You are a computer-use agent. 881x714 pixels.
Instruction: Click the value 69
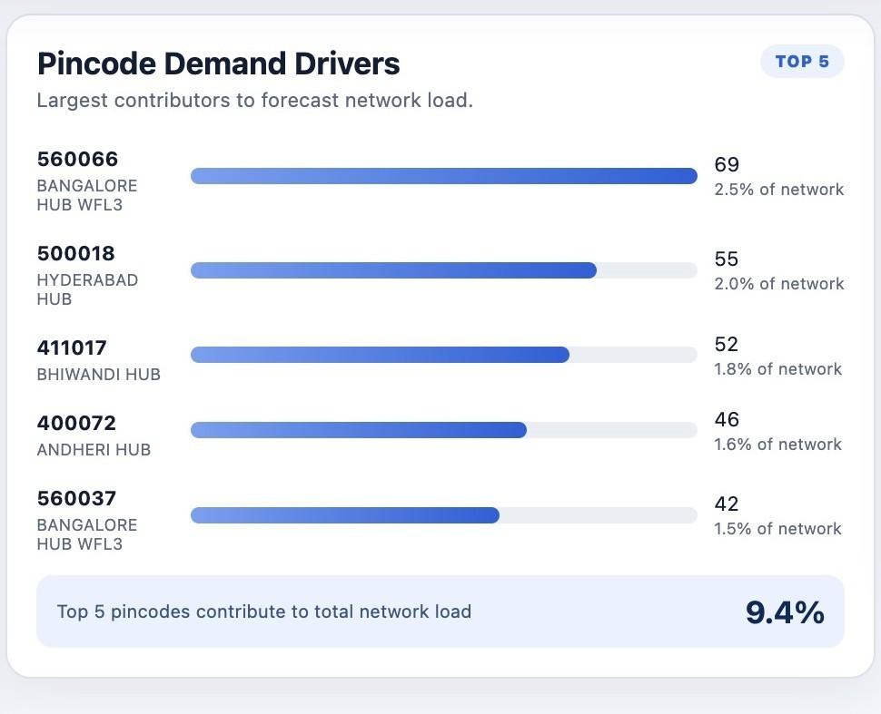click(727, 164)
